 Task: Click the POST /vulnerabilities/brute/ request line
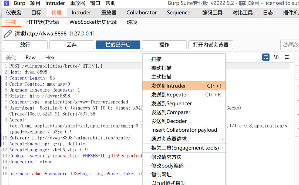(56, 66)
